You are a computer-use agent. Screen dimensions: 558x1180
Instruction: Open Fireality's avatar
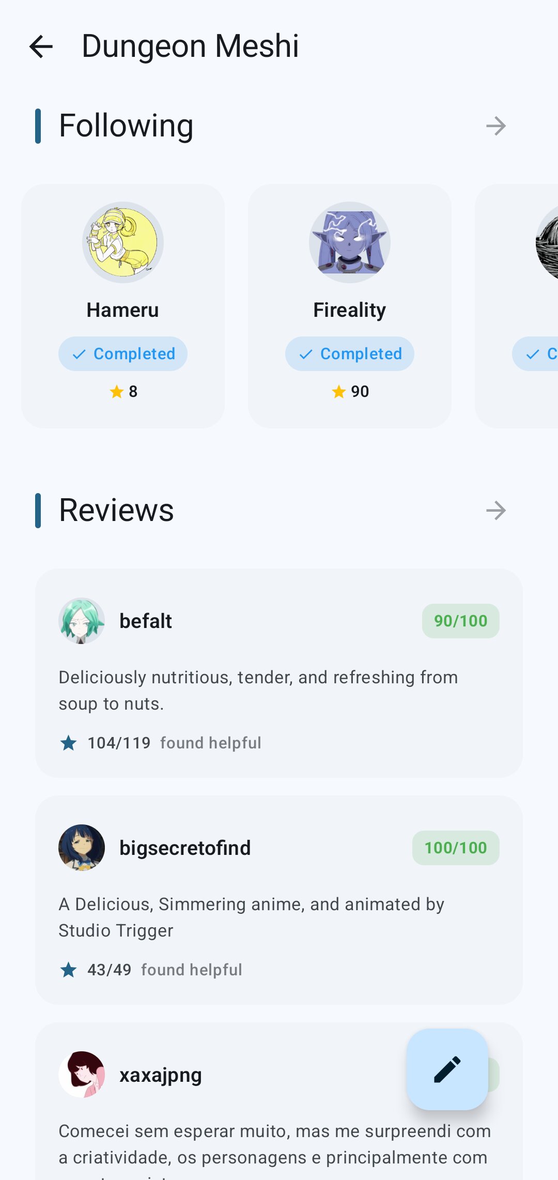[x=350, y=242]
